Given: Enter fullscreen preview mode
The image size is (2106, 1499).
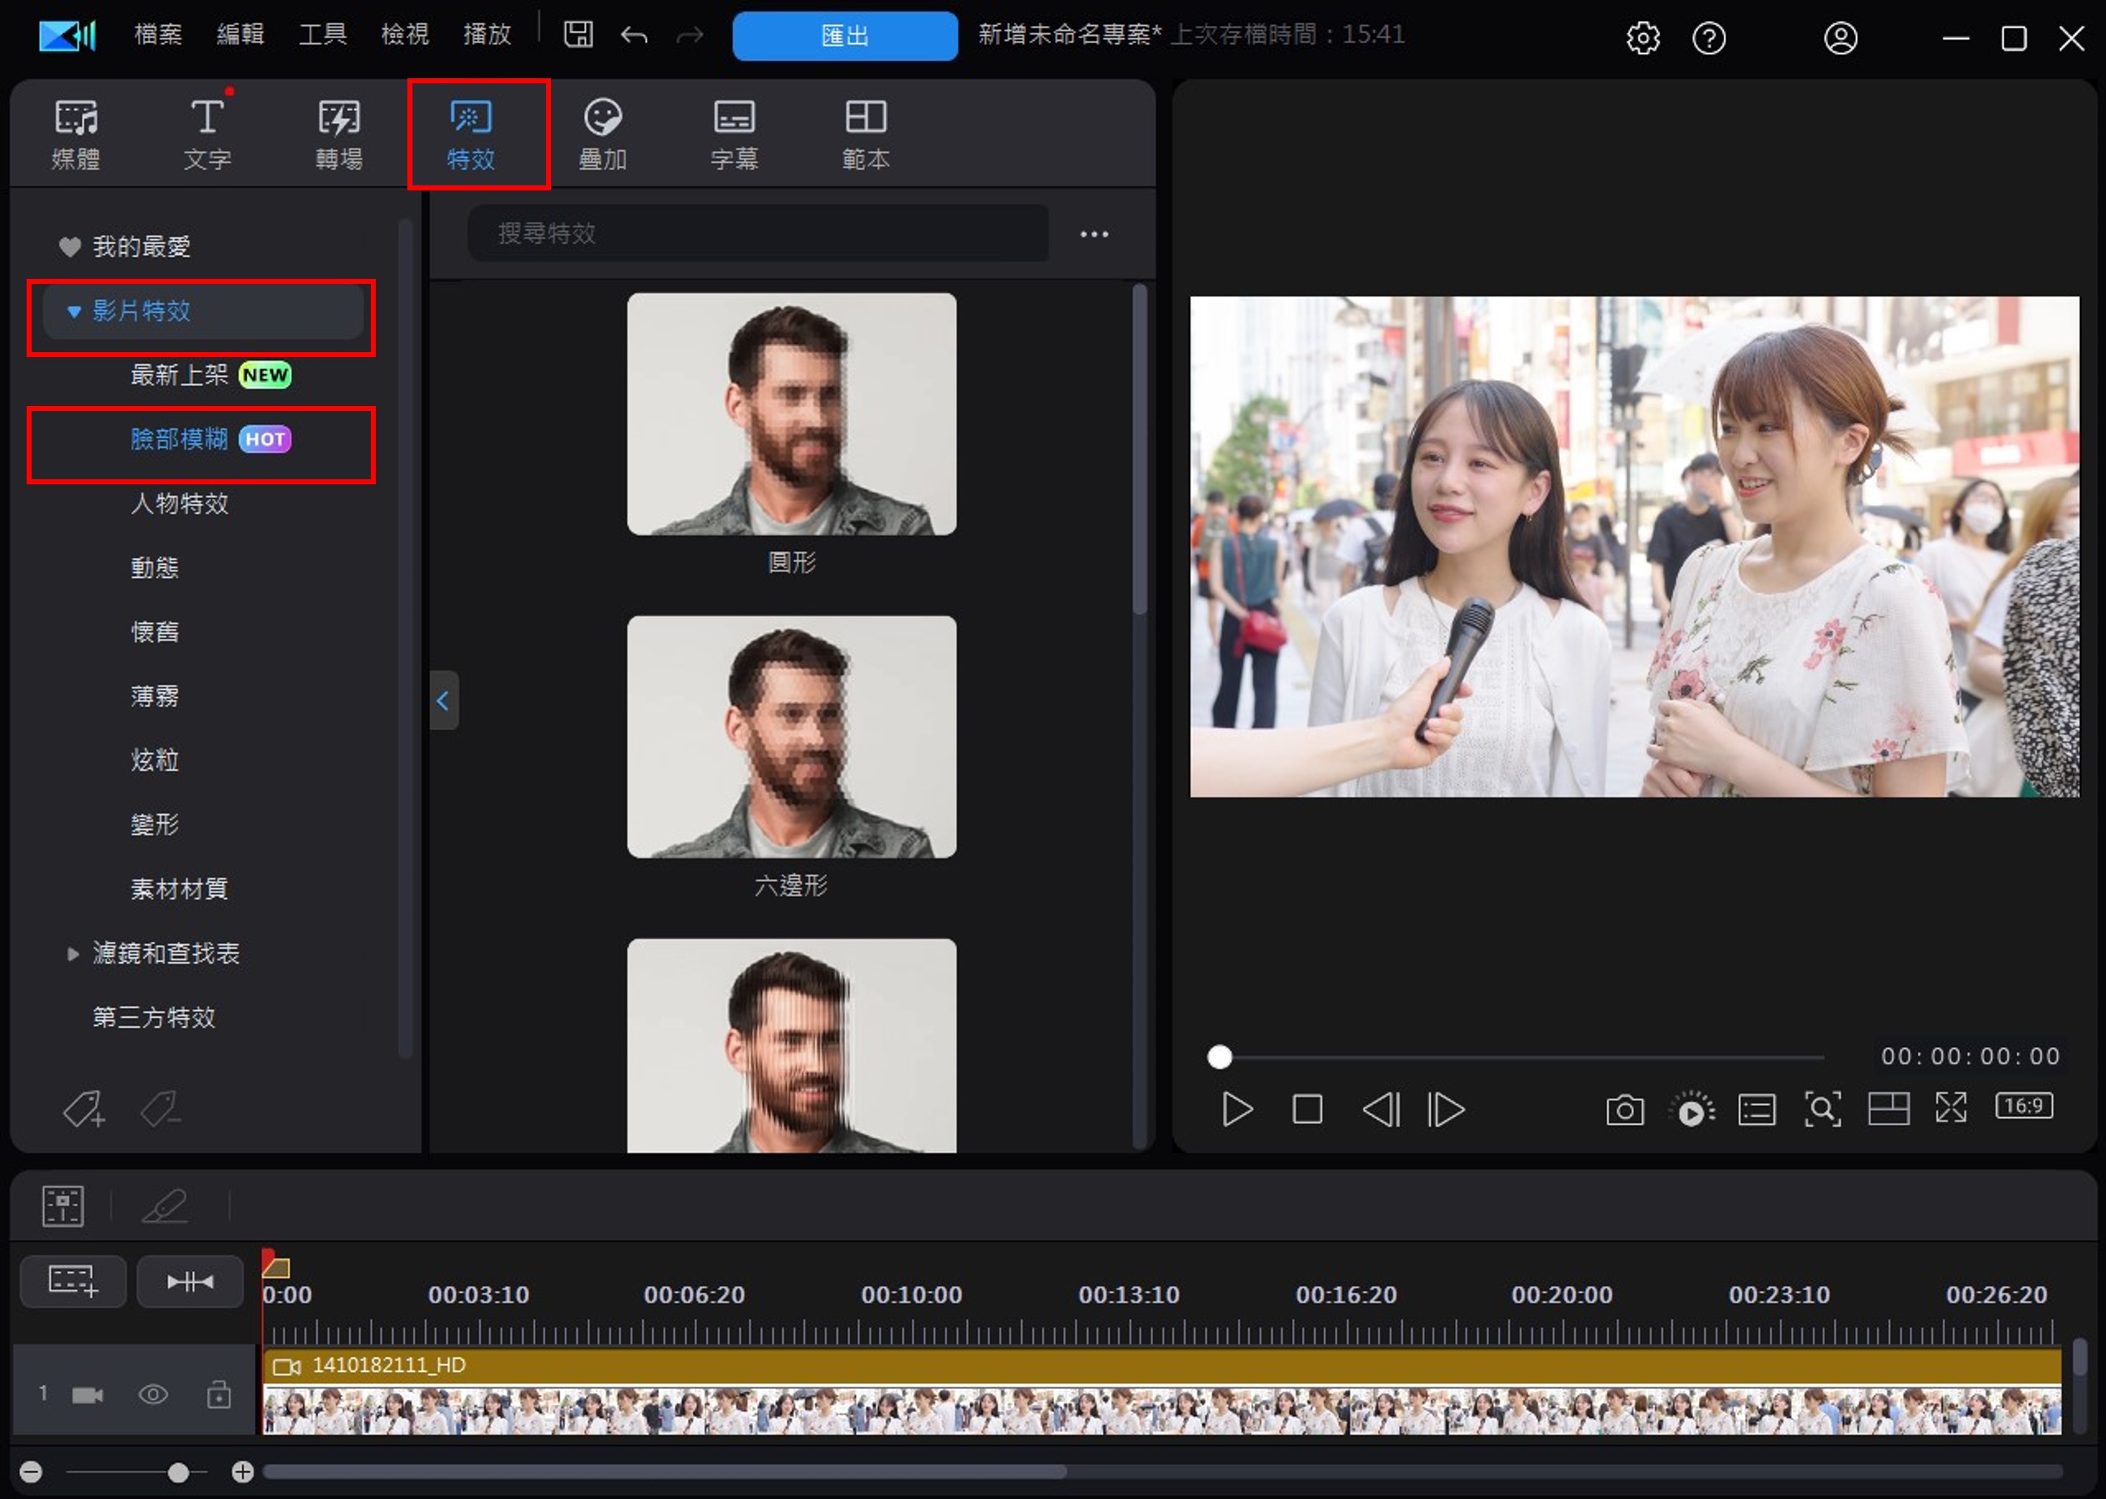Looking at the screenshot, I should point(1951,1107).
